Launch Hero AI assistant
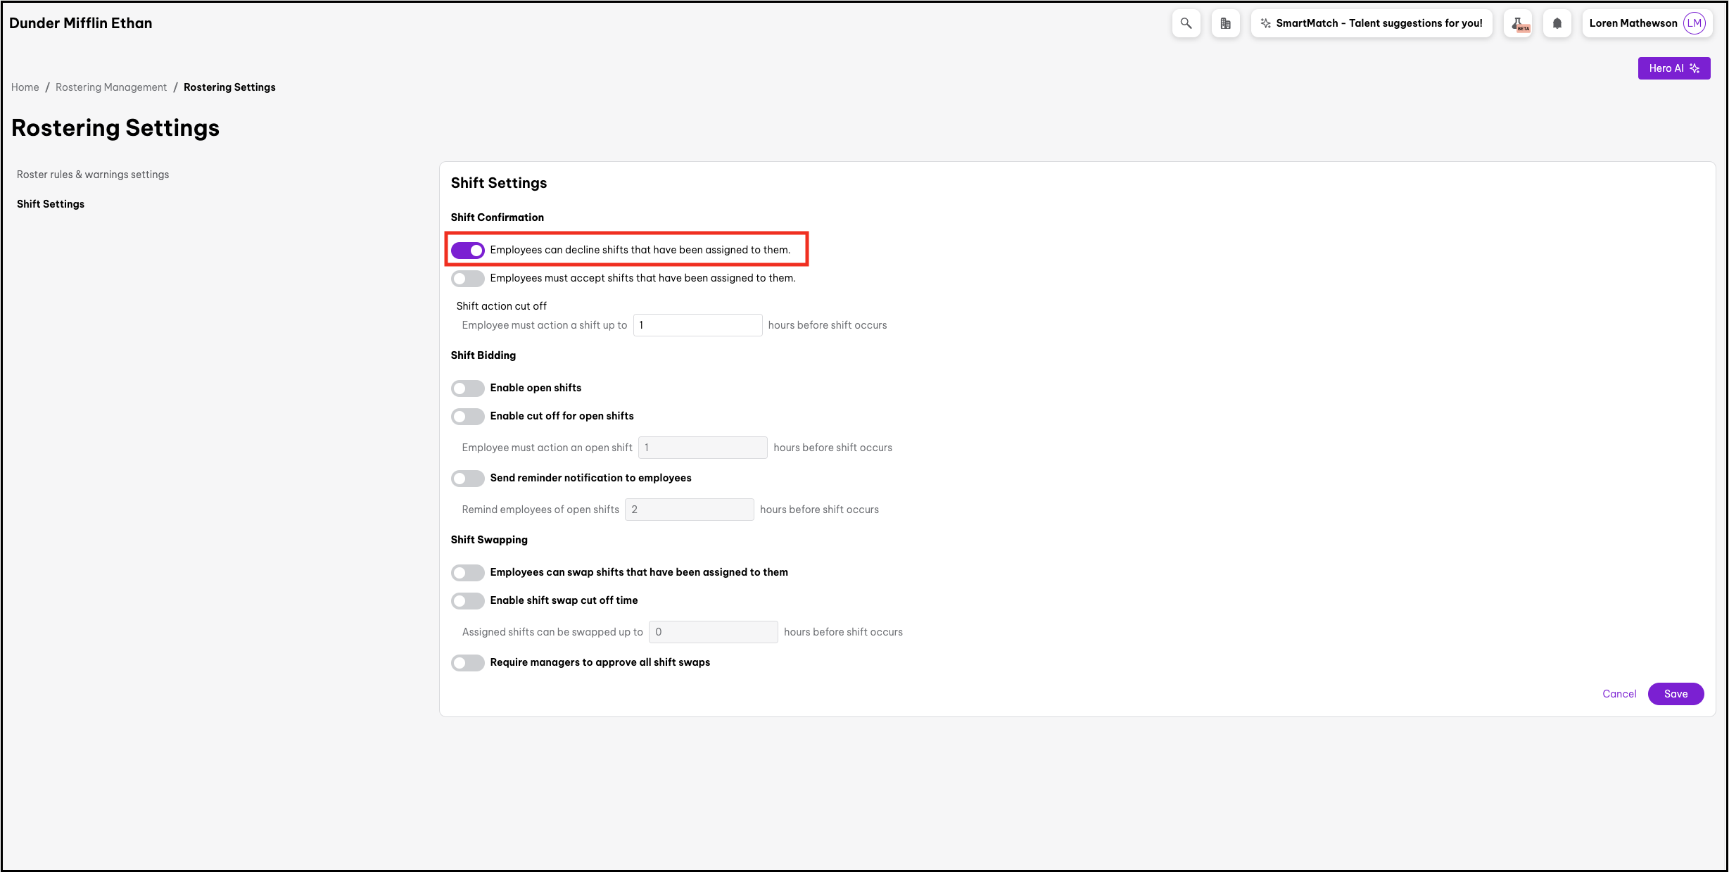Image resolution: width=1729 pixels, height=872 pixels. coord(1673,68)
